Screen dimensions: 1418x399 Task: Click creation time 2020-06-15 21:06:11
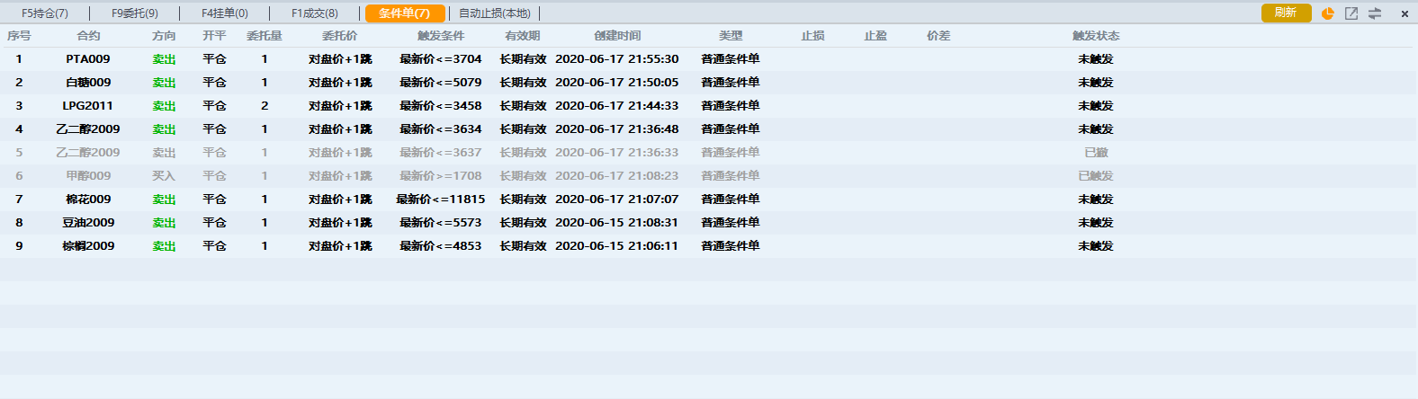[x=617, y=246]
